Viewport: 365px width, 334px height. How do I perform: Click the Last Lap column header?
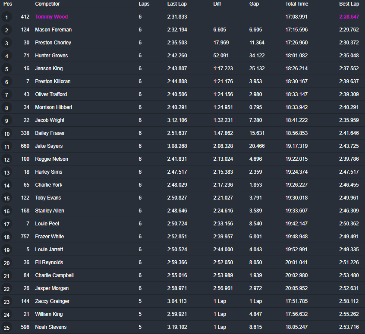[177, 4]
